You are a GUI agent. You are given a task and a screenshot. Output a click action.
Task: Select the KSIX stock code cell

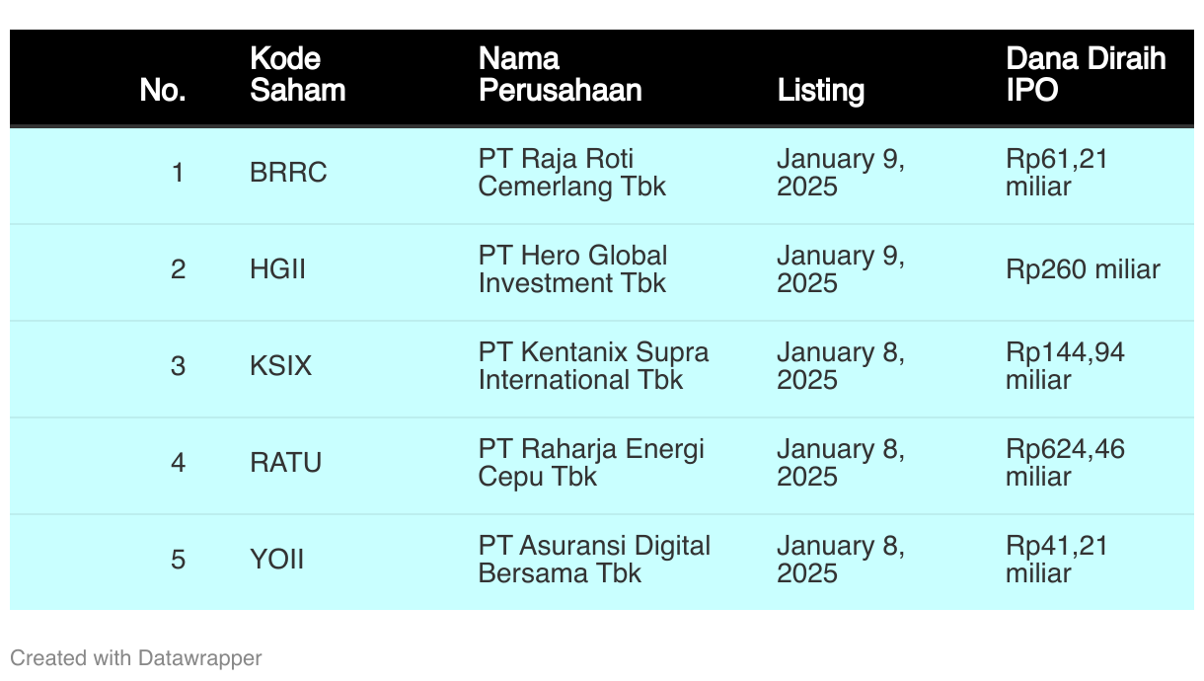pos(280,366)
